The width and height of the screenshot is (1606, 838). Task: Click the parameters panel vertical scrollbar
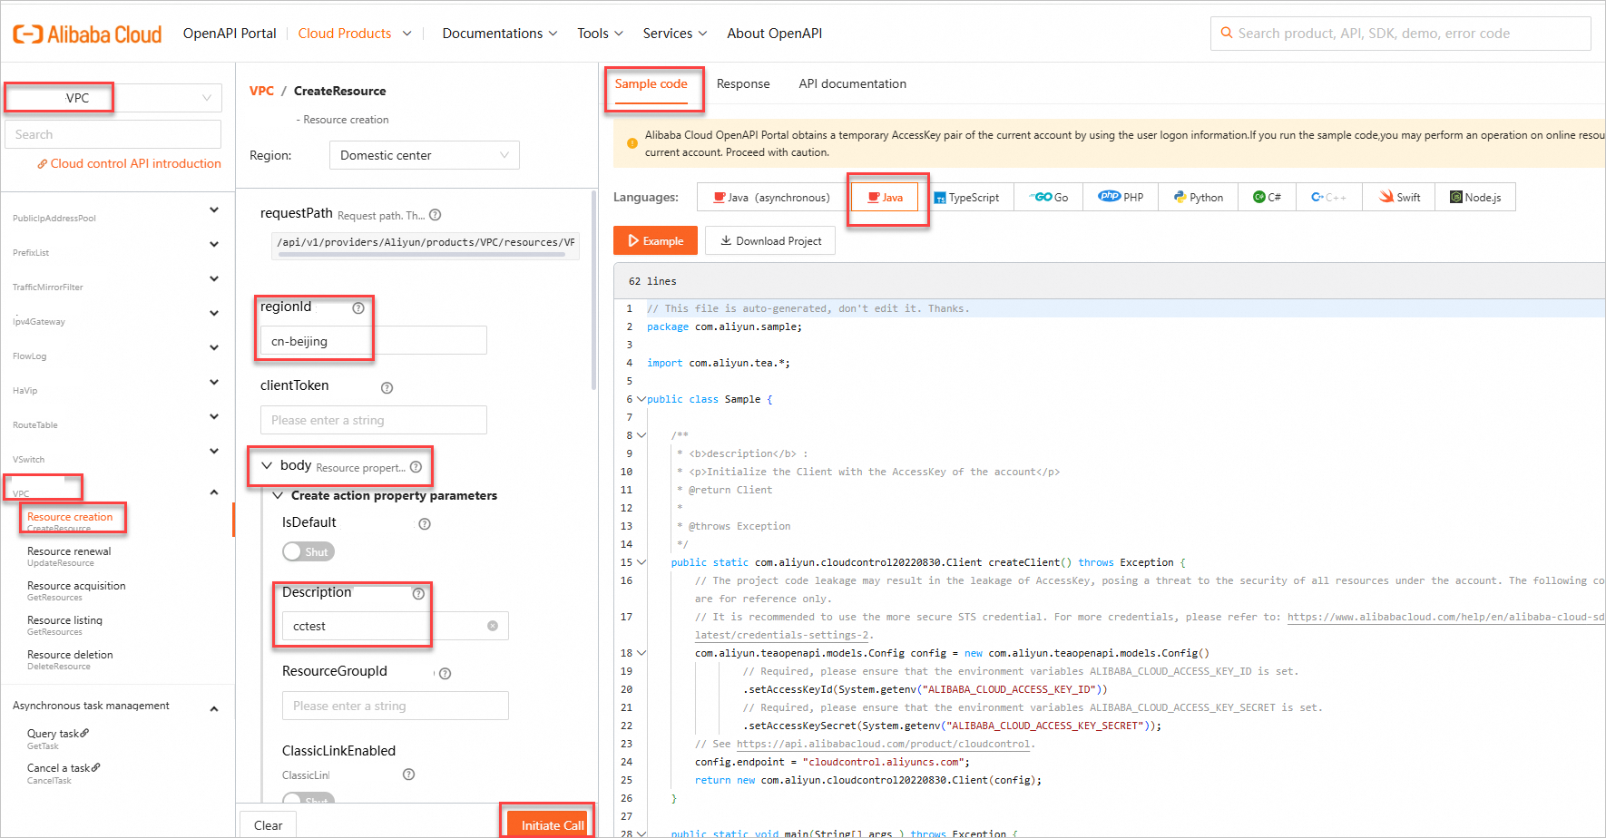click(x=593, y=290)
